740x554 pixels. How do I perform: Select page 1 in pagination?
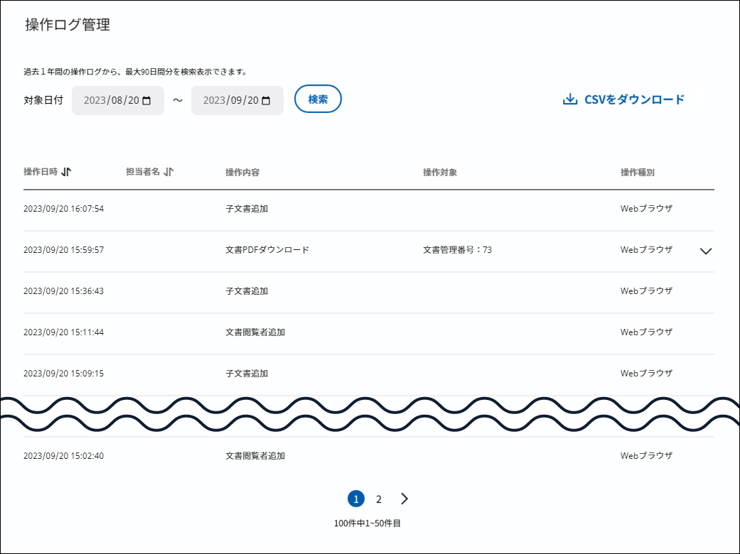coord(356,499)
